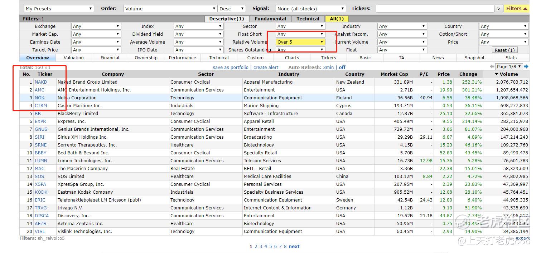Go to next page using right arrow icon

pyautogui.click(x=526, y=66)
